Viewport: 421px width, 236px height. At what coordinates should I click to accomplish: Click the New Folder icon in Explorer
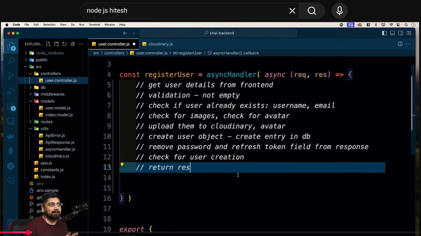(x=56, y=44)
